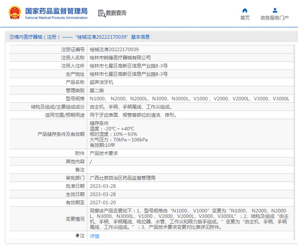
Task: Select product name 超声洁牙机
Action: pos(101,82)
